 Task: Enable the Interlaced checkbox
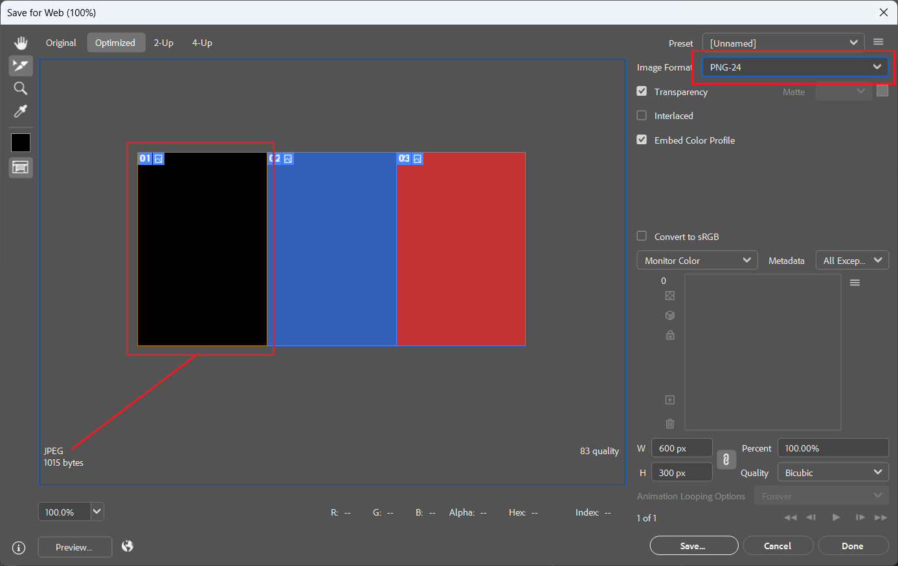642,115
